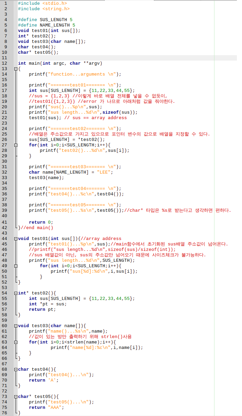Click the printf("sus()...%p\n",sus); line

tap(66, 107)
